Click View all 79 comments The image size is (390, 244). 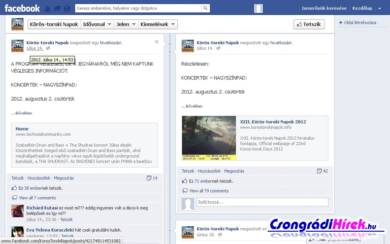(x=209, y=191)
